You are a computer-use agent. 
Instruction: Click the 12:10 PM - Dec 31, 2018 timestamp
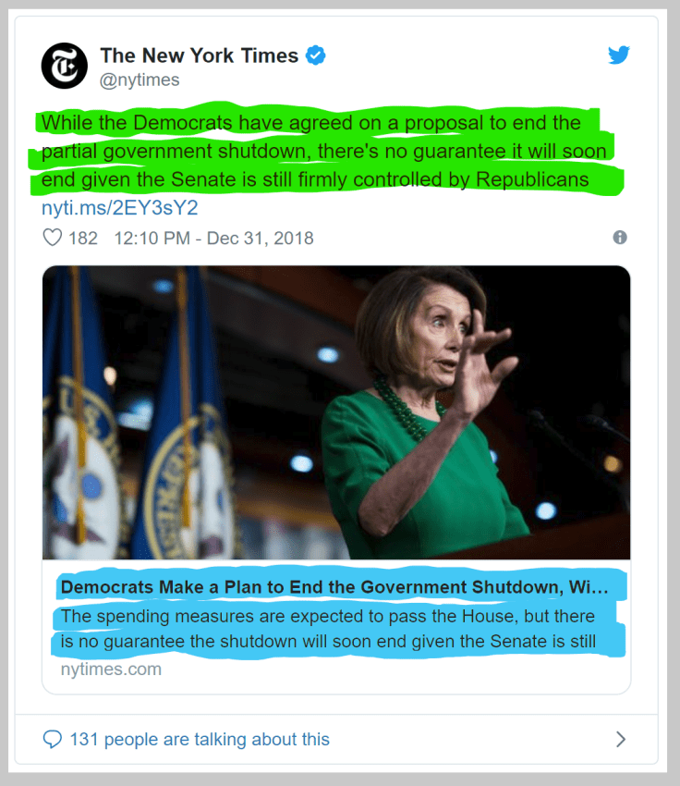213,238
